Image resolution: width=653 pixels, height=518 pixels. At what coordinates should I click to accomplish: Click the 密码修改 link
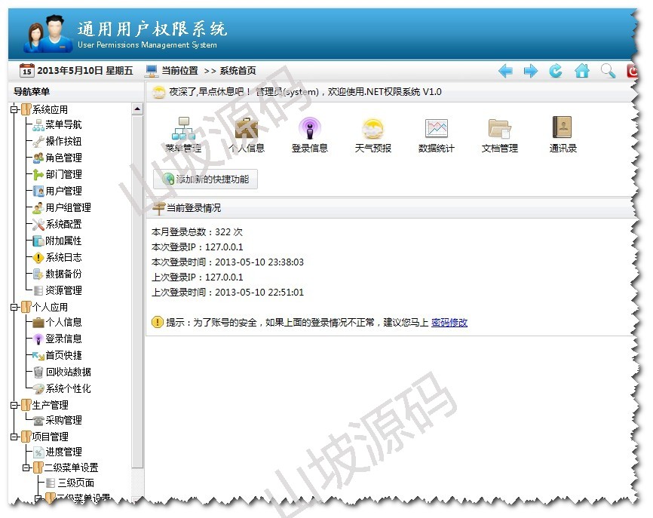(x=449, y=322)
